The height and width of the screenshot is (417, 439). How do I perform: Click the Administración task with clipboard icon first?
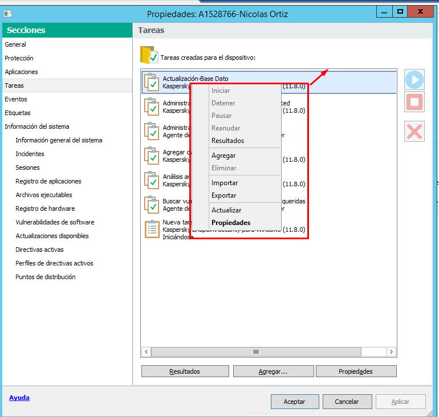pyautogui.click(x=152, y=107)
